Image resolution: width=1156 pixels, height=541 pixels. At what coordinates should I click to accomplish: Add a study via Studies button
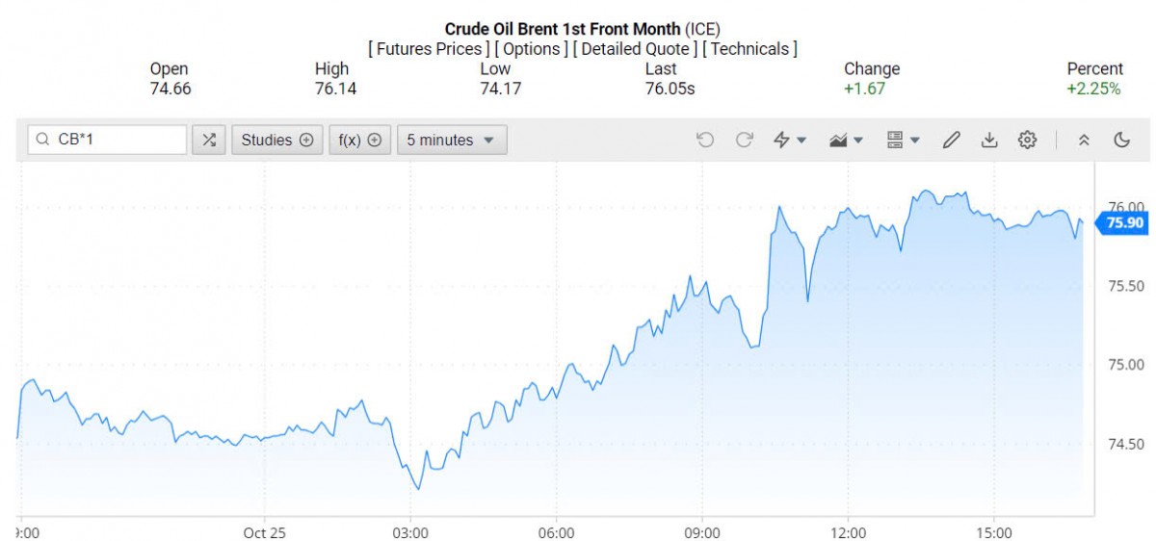click(x=276, y=140)
